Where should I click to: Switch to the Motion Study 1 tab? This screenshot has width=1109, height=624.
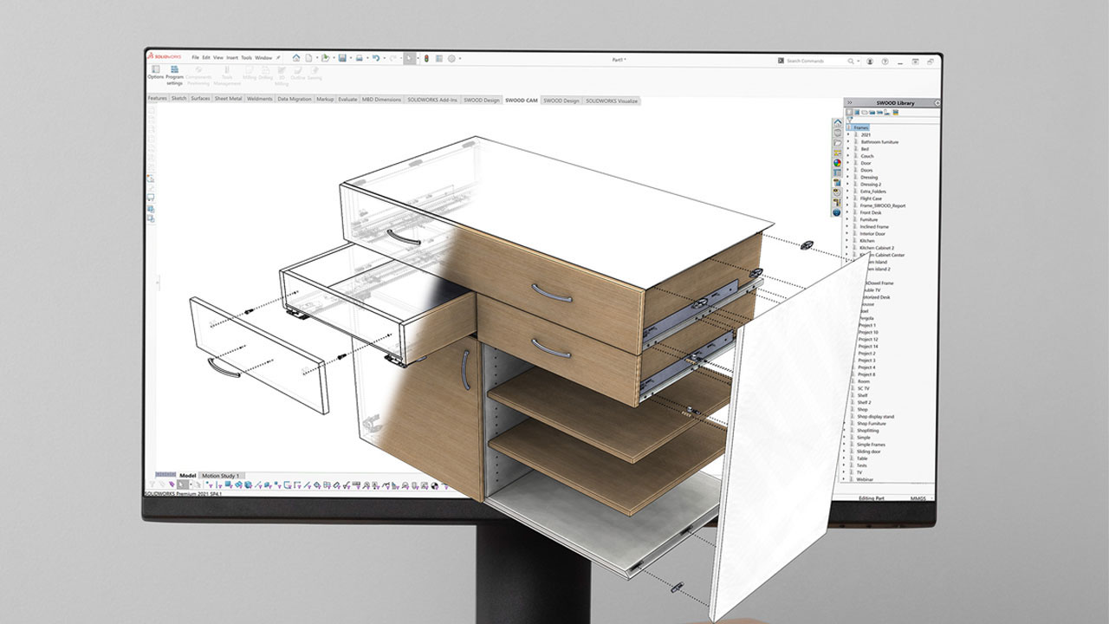pos(221,476)
